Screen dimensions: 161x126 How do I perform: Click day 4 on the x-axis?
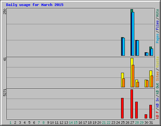[25, 123]
